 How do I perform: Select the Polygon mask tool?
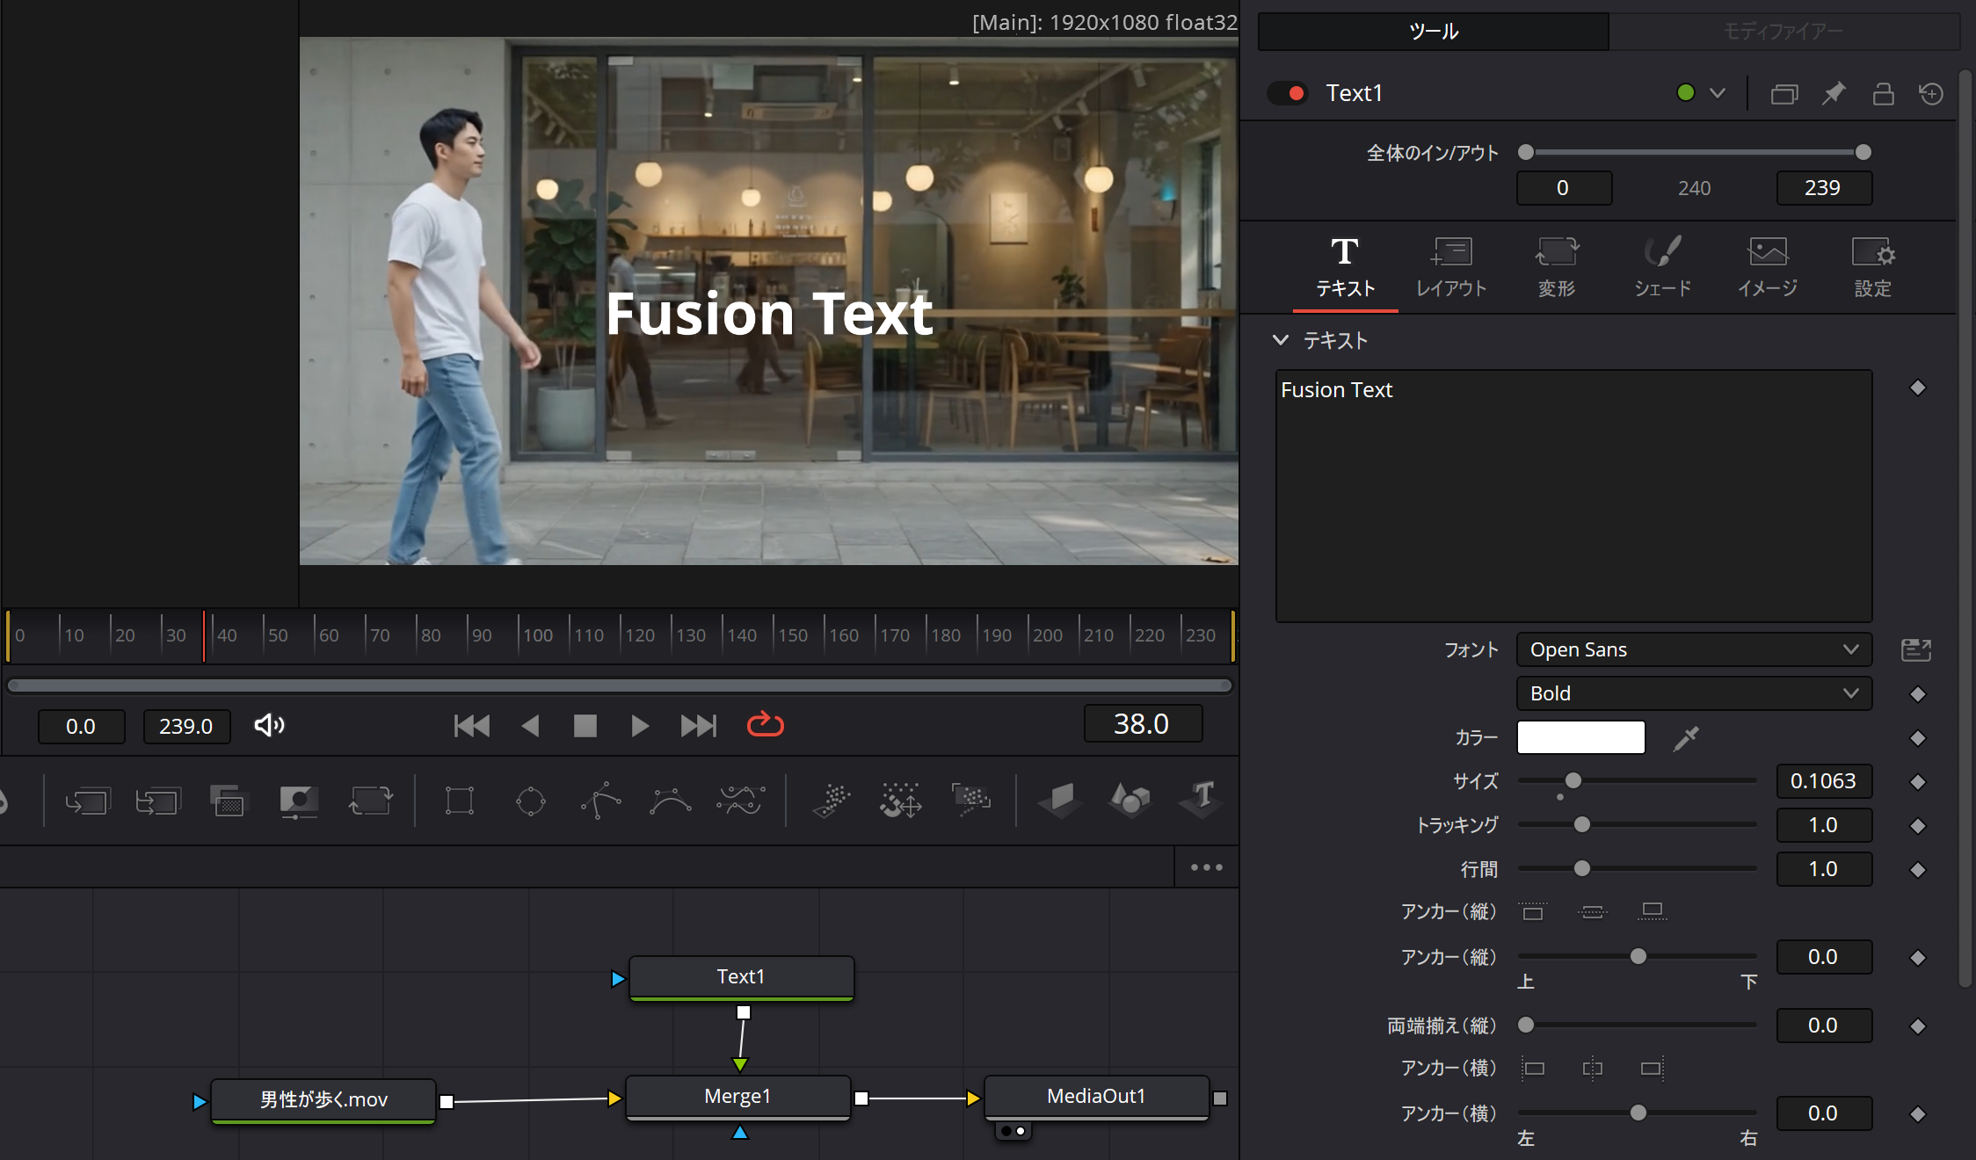[601, 801]
